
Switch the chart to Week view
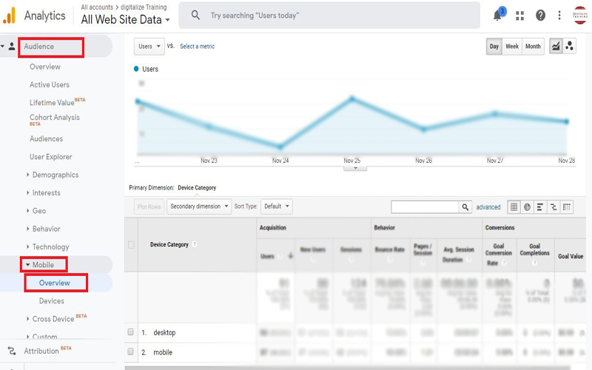coord(512,46)
